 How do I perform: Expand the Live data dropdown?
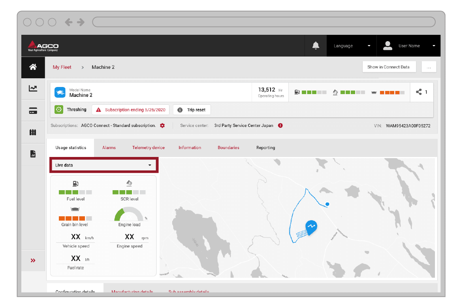tap(103, 165)
